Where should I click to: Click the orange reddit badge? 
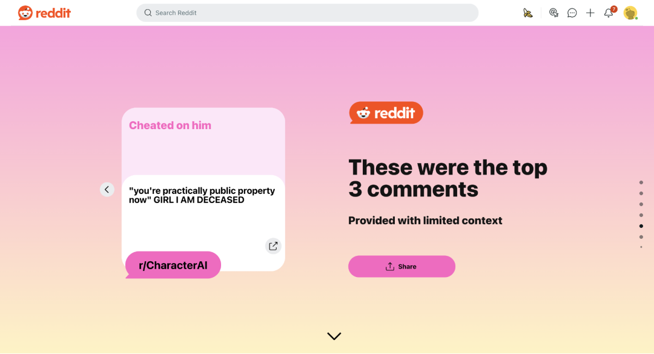pyautogui.click(x=386, y=113)
